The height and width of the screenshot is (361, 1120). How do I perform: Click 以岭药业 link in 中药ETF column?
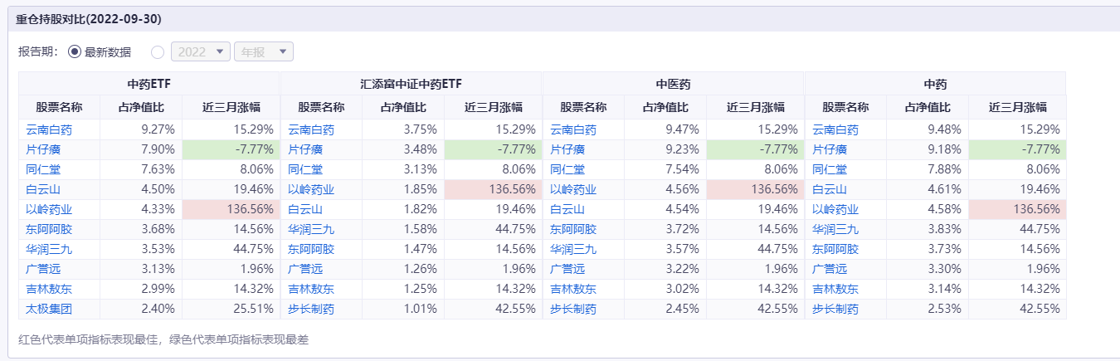(x=49, y=209)
